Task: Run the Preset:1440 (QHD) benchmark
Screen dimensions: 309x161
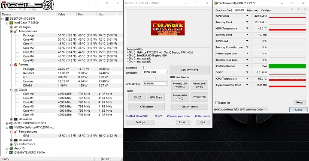Action: coord(199,85)
